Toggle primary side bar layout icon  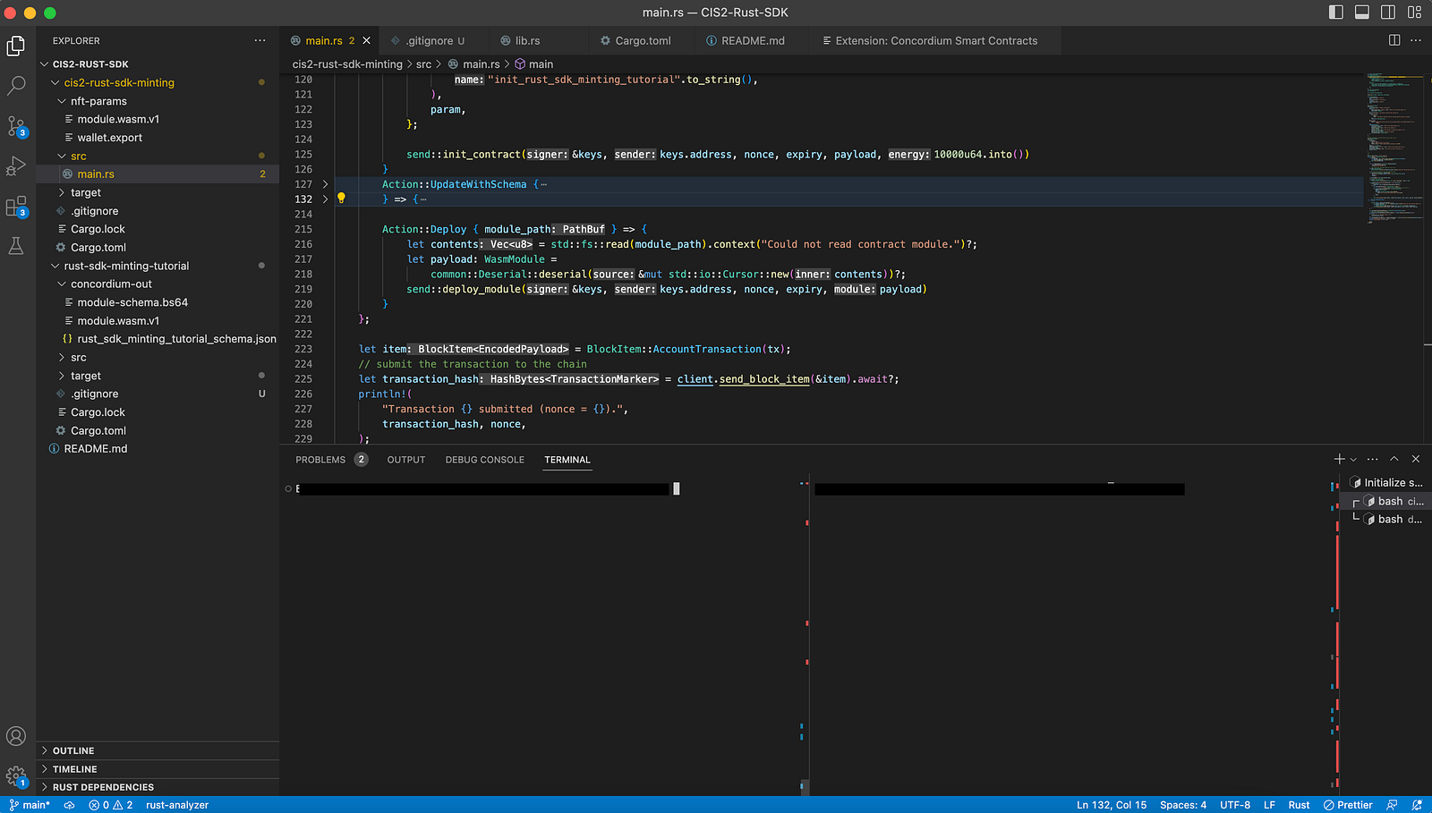coord(1336,12)
